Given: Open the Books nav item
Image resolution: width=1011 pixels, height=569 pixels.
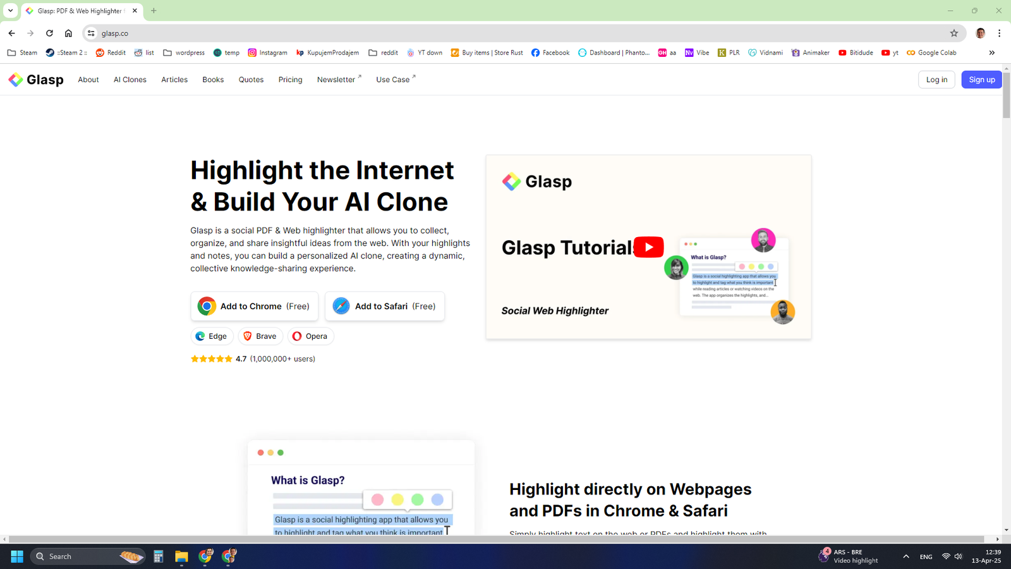Looking at the screenshot, I should 213,80.
